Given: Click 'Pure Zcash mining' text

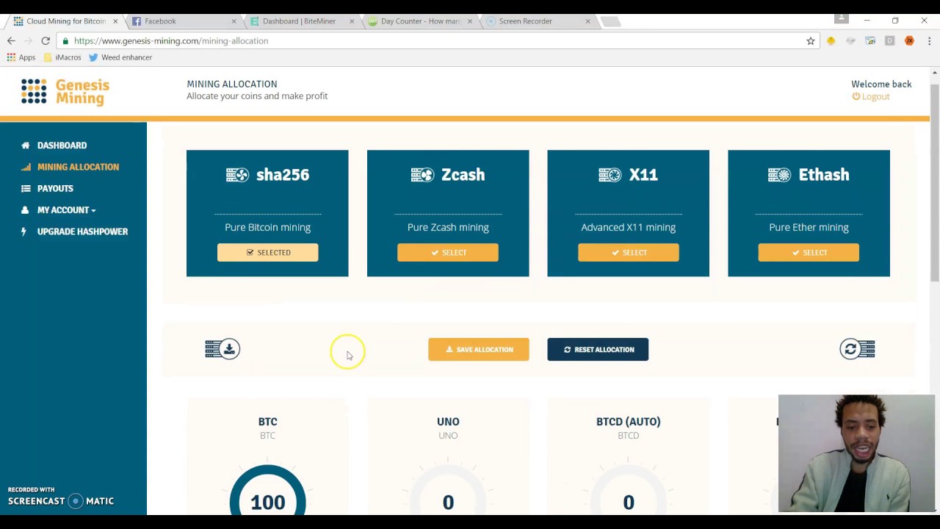Looking at the screenshot, I should [x=448, y=228].
